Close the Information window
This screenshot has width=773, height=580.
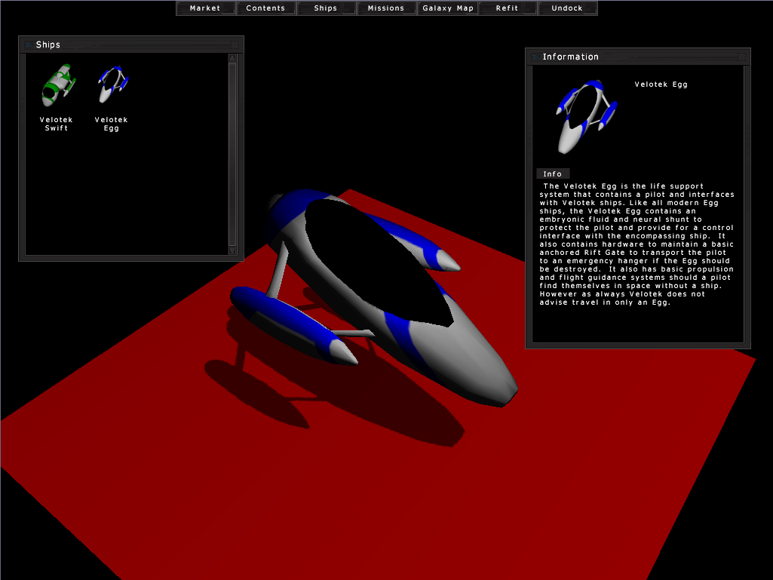742,57
